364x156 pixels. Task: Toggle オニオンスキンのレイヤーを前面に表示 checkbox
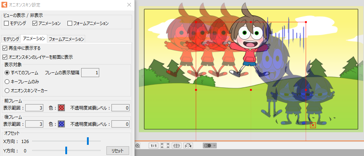click(5, 57)
